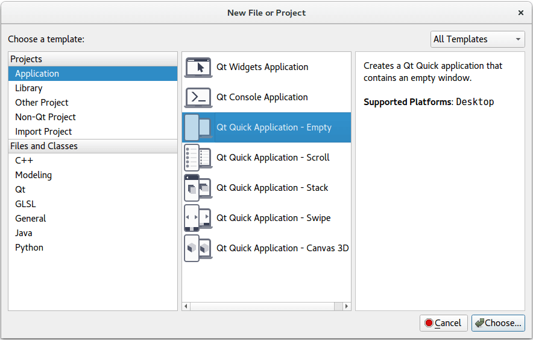The width and height of the screenshot is (533, 340).
Task: Open the Import Project category
Action: tap(43, 132)
